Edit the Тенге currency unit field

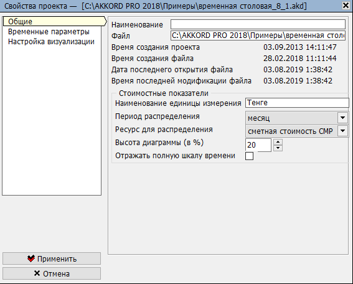(x=297, y=103)
